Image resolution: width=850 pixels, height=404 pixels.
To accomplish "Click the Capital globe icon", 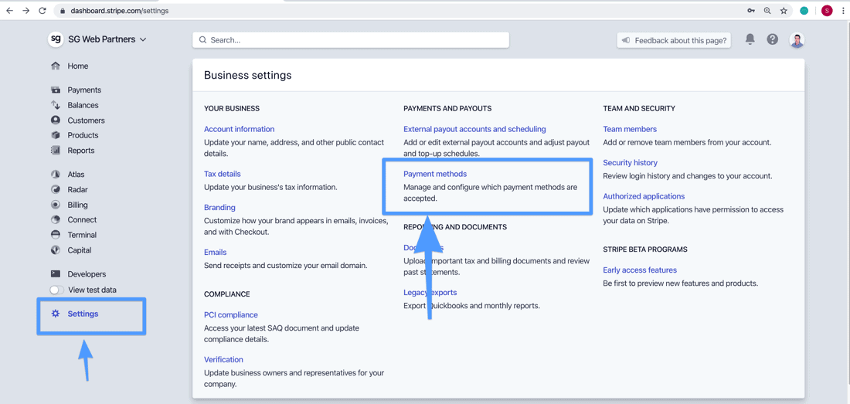I will click(56, 250).
